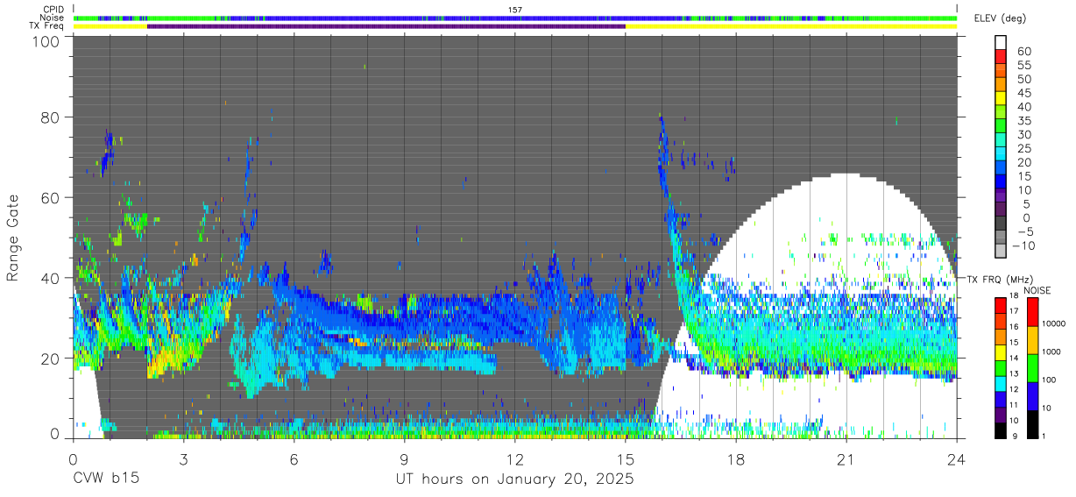
Task: Click the Range Gate y-axis title
Action: [x=13, y=238]
